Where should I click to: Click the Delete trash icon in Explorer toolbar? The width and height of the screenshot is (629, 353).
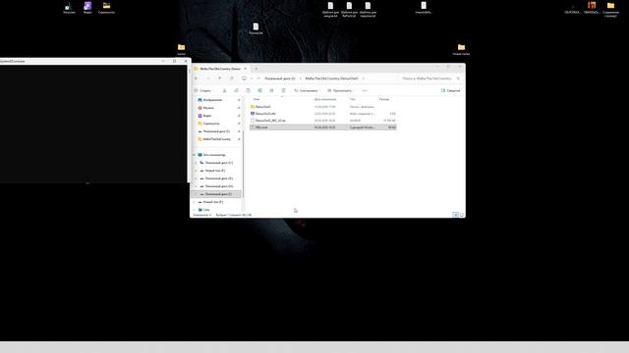(283, 91)
